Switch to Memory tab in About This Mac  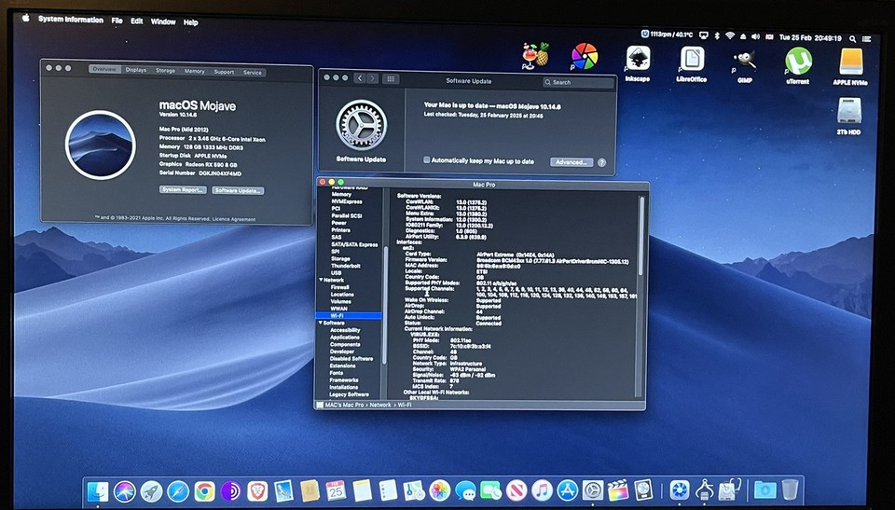pyautogui.click(x=194, y=72)
